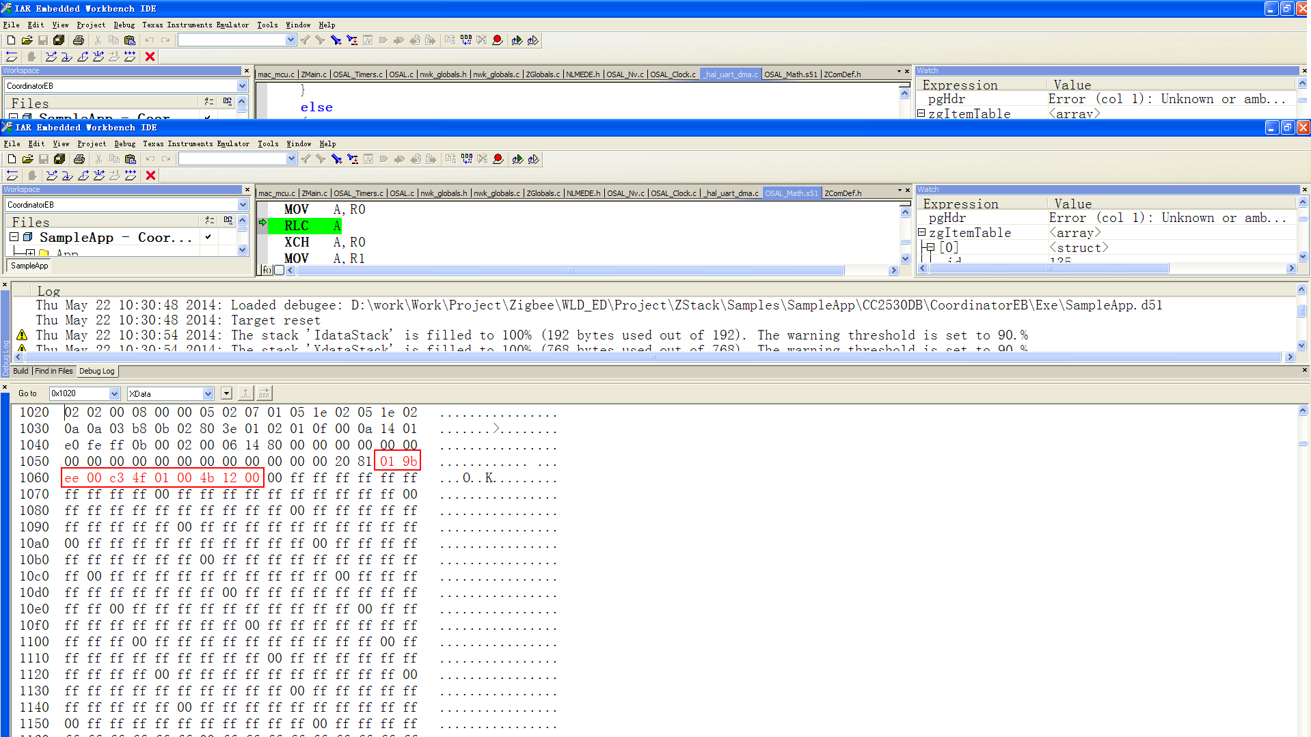Open the Debug menu
This screenshot has height=737, width=1311.
125,143
